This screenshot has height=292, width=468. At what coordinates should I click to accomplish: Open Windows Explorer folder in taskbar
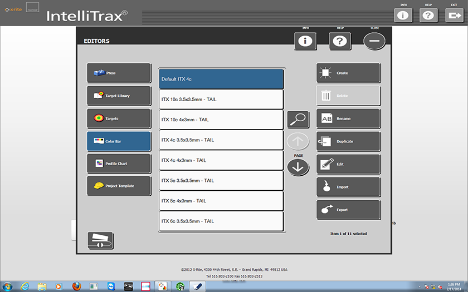click(42, 286)
